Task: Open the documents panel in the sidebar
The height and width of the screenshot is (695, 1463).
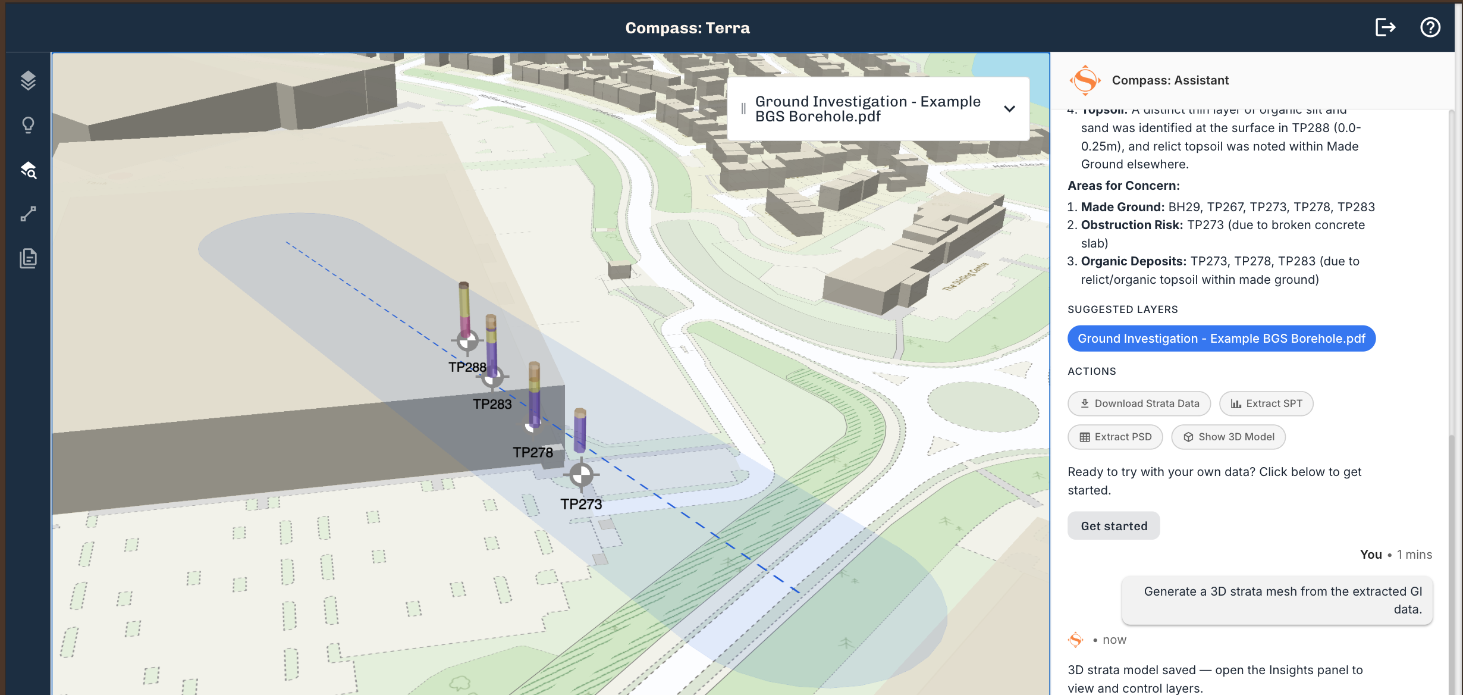Action: coord(28,258)
